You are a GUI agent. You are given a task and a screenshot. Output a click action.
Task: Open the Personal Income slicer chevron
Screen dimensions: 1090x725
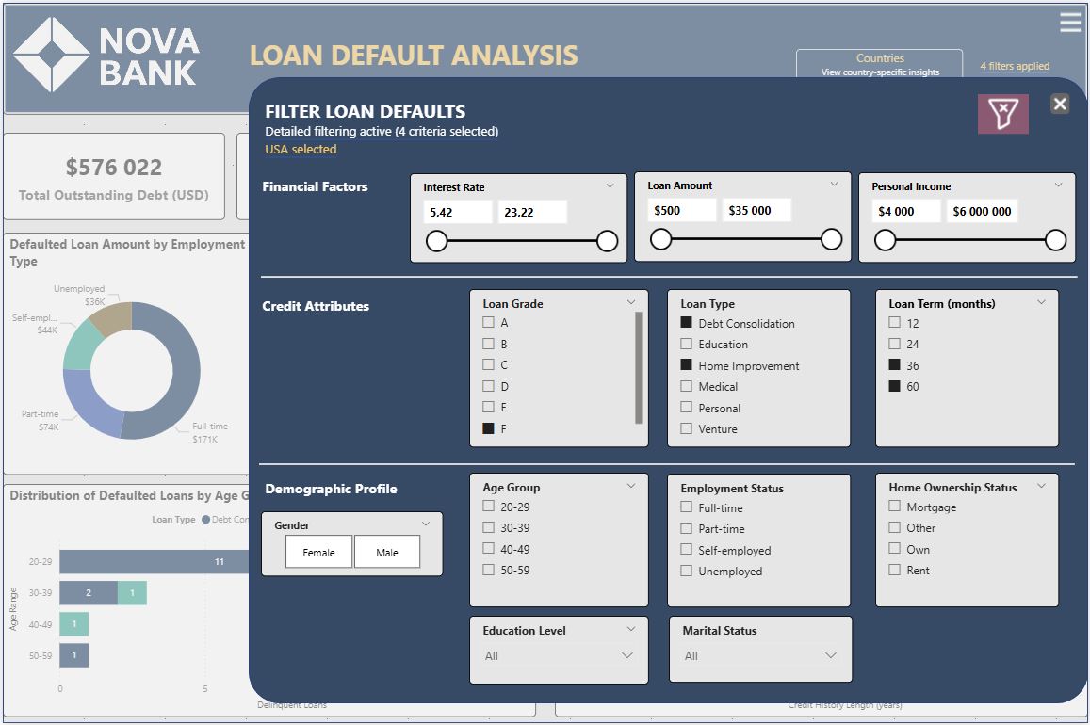[1058, 185]
